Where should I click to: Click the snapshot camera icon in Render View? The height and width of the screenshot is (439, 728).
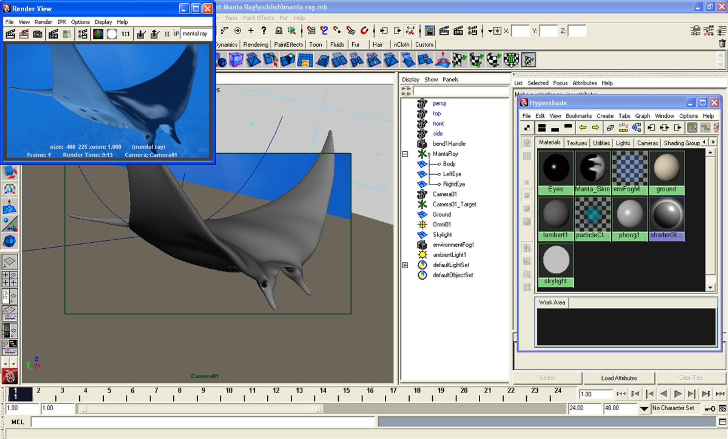click(37, 34)
